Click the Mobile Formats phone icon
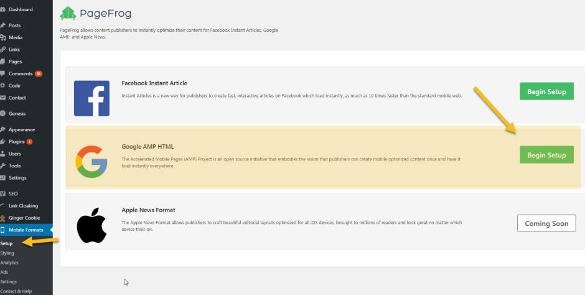 pyautogui.click(x=2, y=230)
